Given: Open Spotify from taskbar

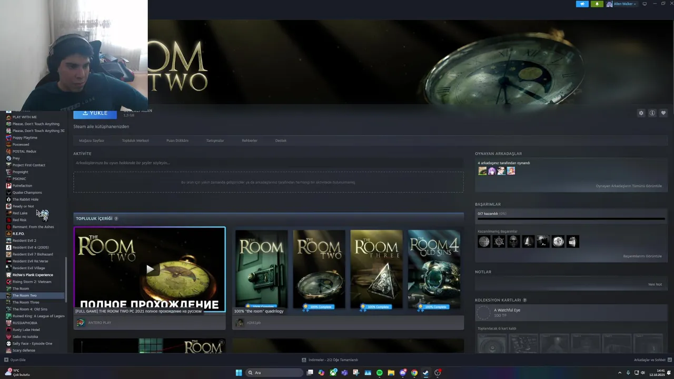Looking at the screenshot, I should [x=379, y=373].
